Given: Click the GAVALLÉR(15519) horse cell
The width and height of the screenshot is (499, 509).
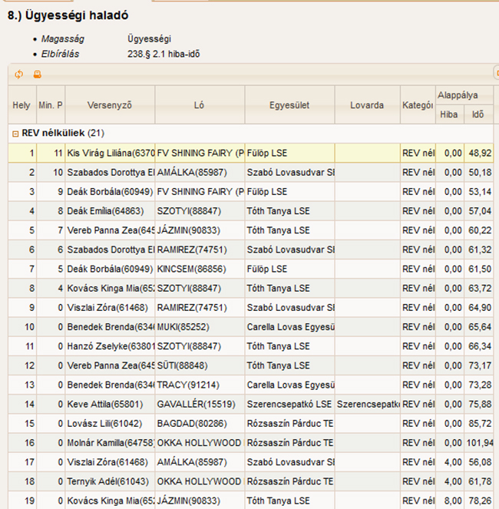Looking at the screenshot, I should coord(200,404).
